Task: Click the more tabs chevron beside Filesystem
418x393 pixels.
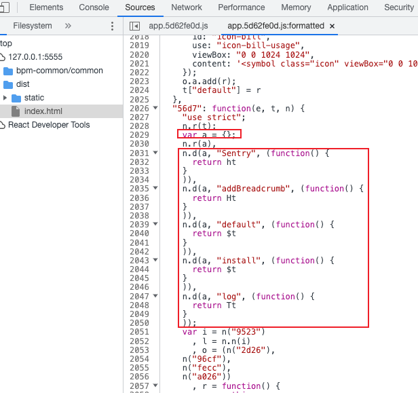Action: [68, 26]
